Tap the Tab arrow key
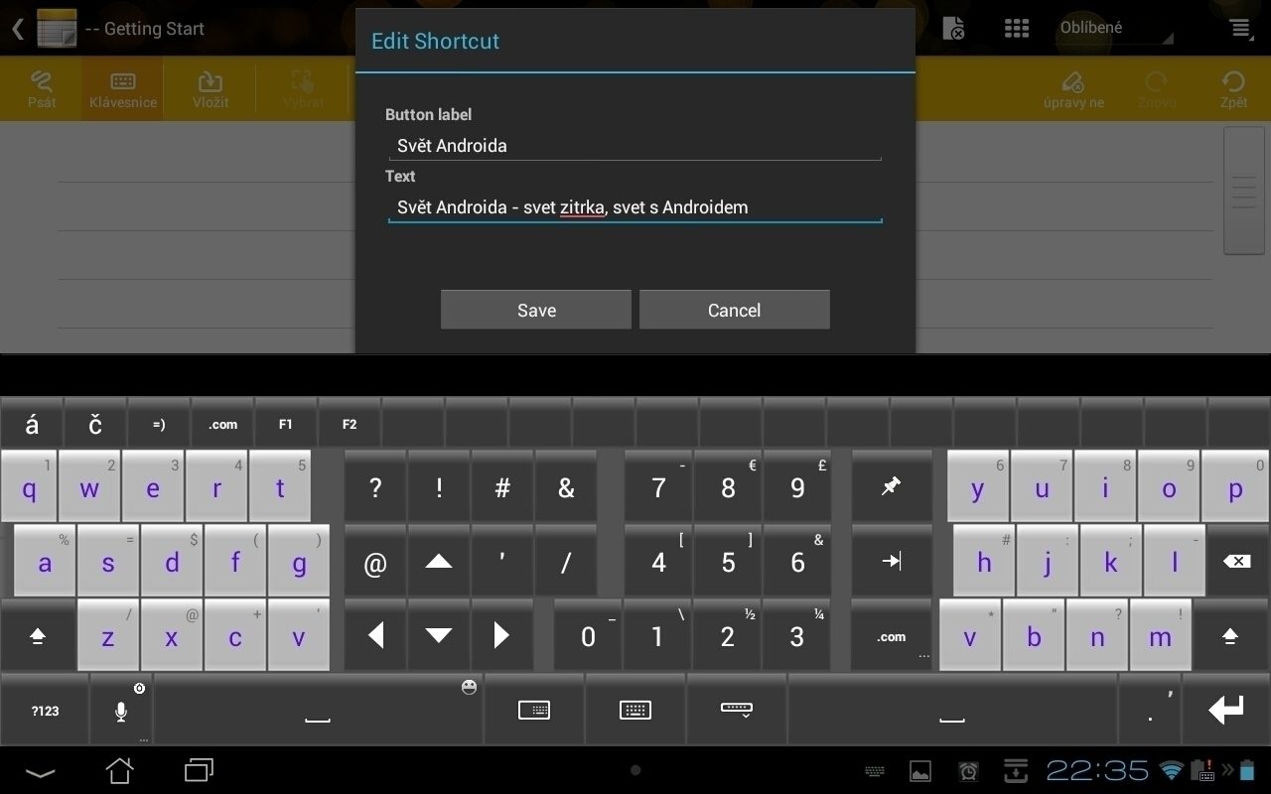 pyautogui.click(x=892, y=562)
